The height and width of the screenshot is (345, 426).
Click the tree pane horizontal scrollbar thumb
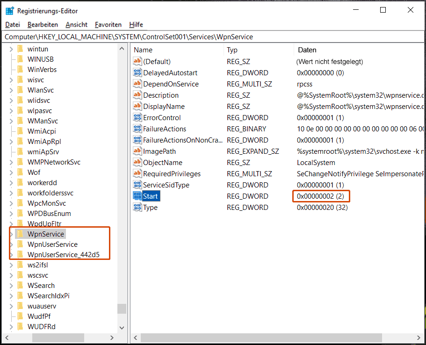(58, 338)
